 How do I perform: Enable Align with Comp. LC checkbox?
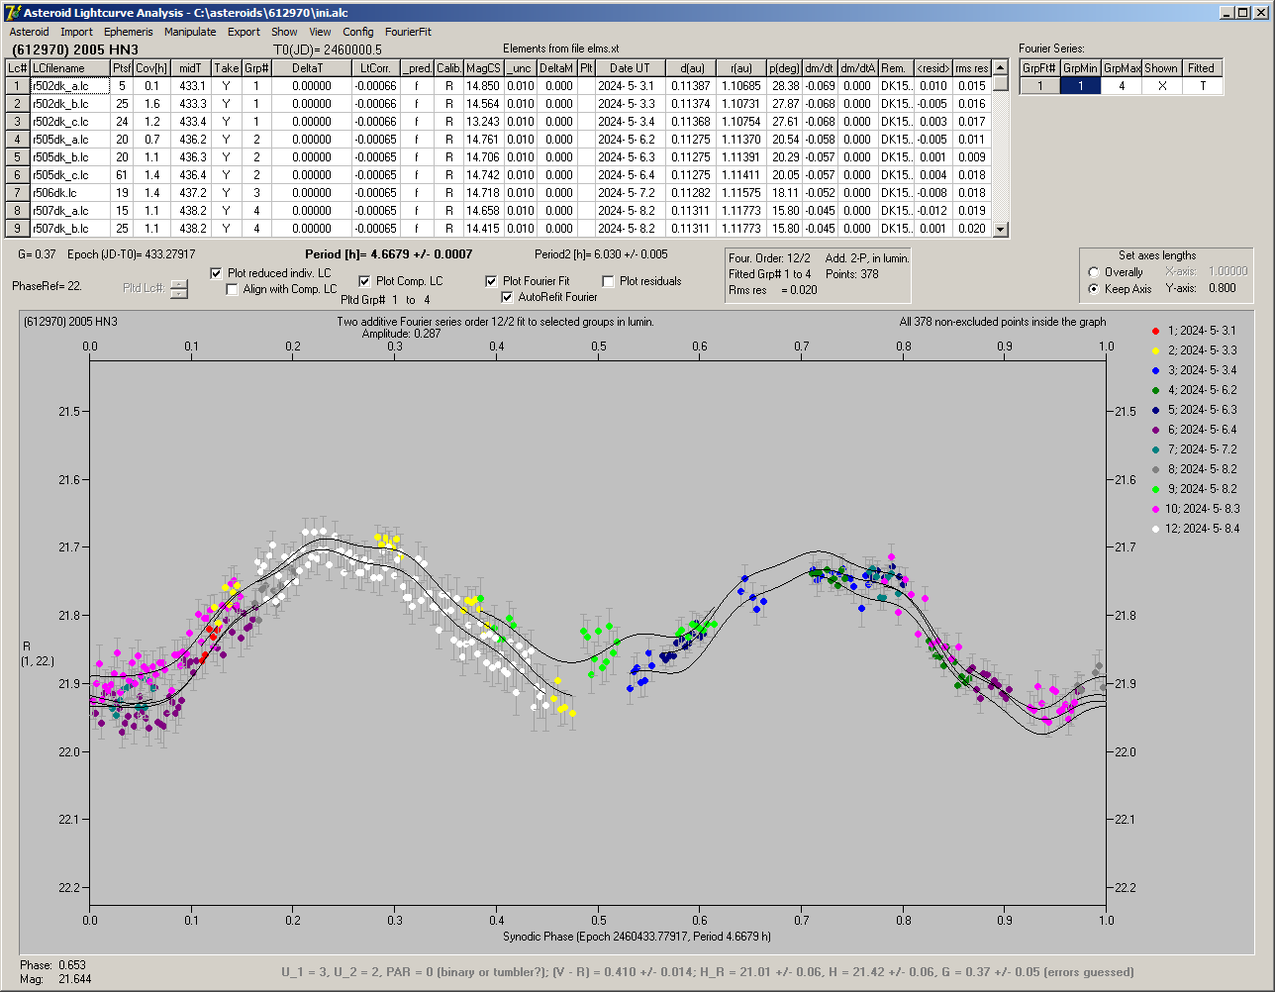coord(233,289)
